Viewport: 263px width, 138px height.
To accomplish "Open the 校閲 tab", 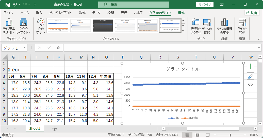I will 110,13.
